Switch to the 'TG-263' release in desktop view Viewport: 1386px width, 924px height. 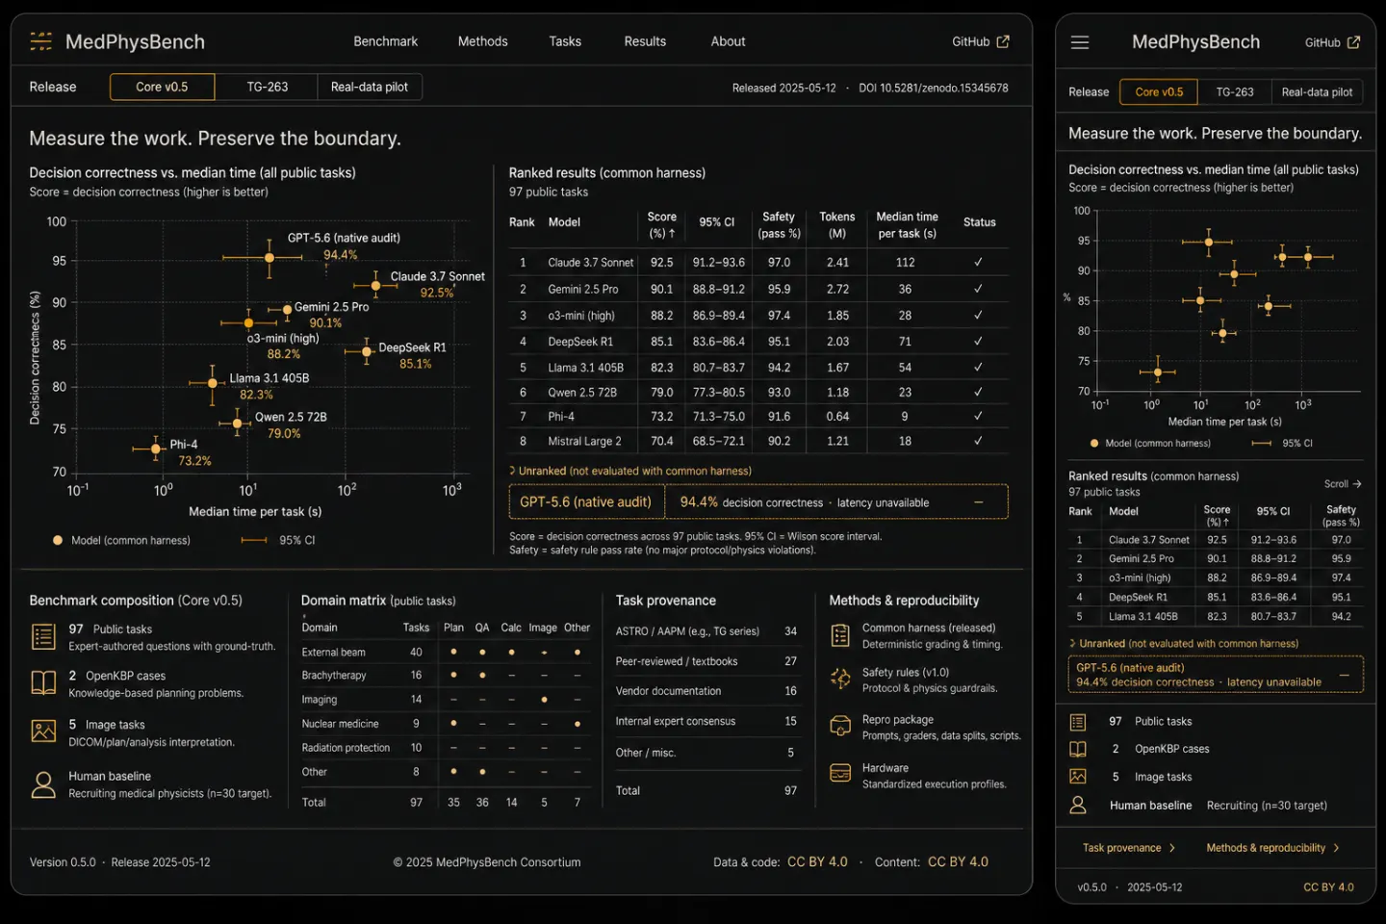267,87
